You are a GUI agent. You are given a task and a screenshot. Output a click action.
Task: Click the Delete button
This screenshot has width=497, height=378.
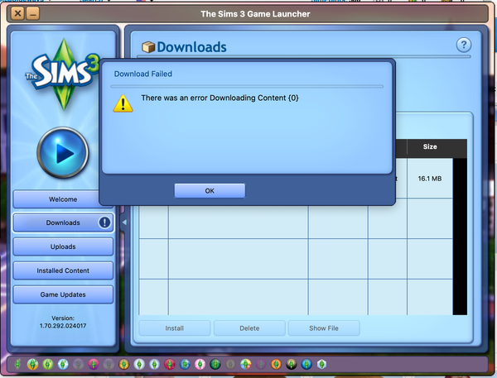coord(249,328)
